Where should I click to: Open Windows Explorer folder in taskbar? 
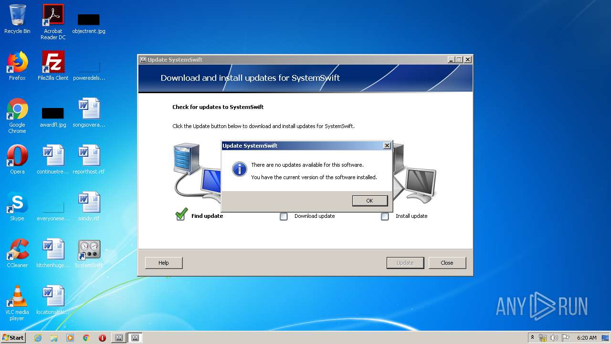(54, 338)
